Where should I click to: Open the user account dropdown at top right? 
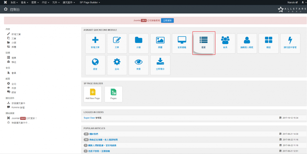tap(303, 2)
